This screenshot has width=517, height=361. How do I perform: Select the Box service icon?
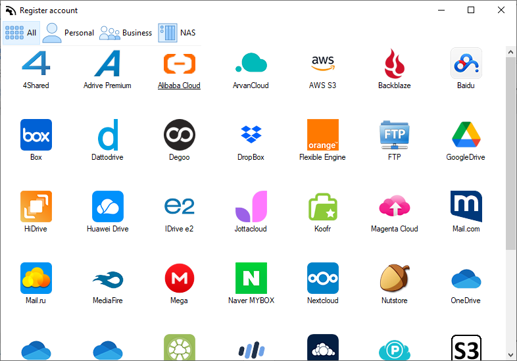pos(36,135)
